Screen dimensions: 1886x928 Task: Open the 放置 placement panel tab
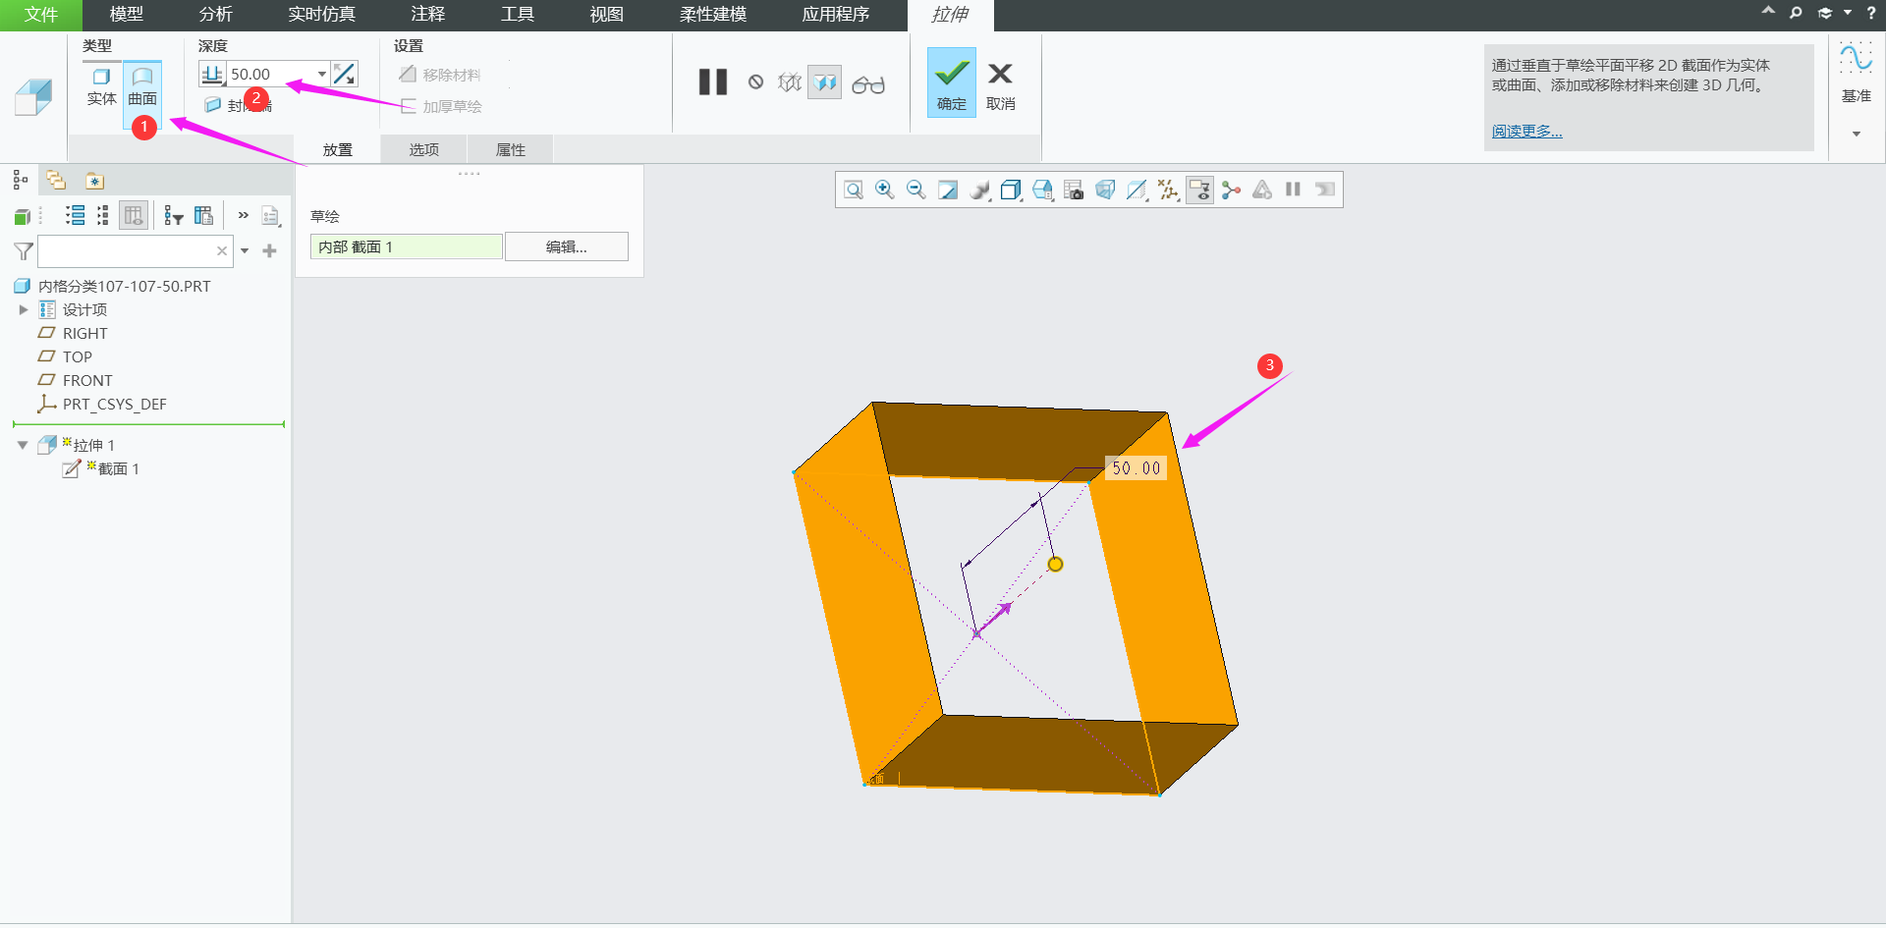(338, 149)
